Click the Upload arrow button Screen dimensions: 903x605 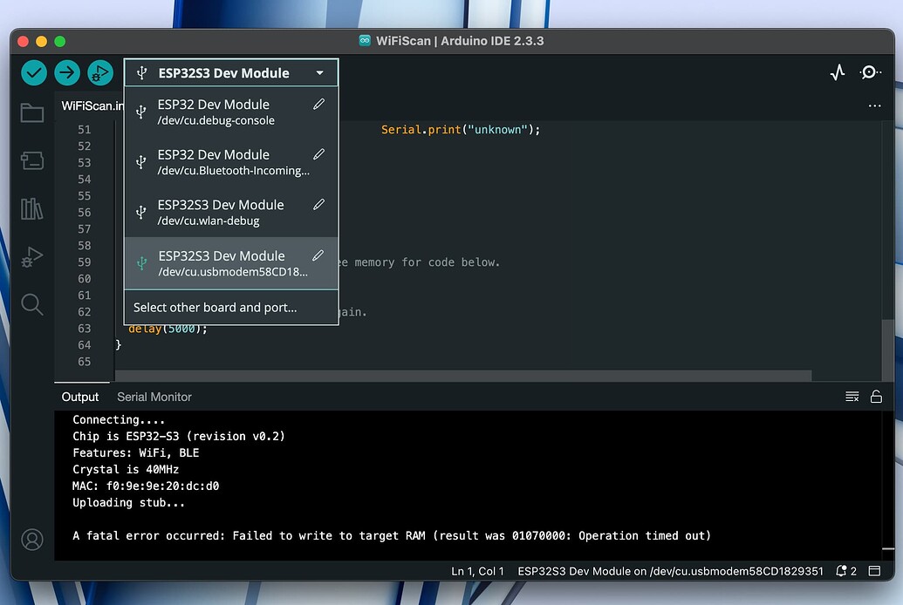[67, 73]
